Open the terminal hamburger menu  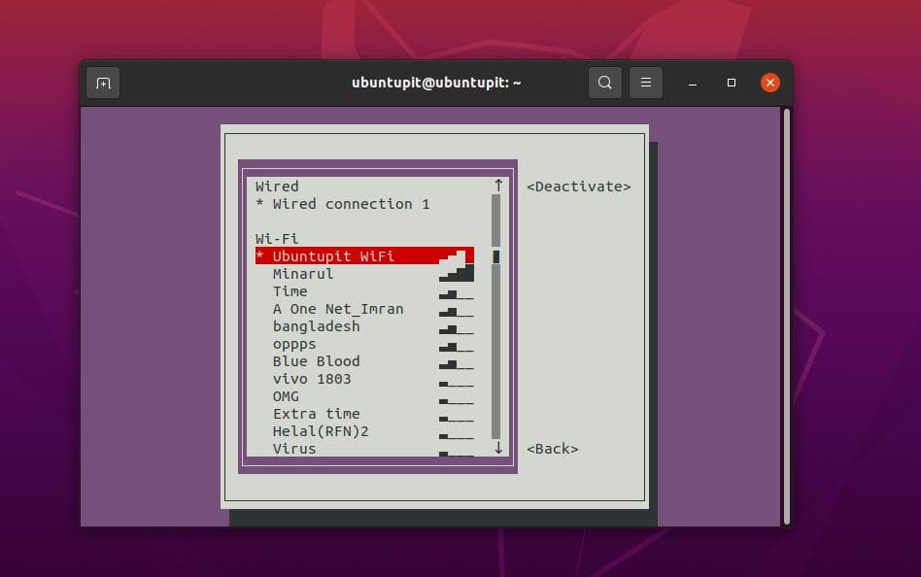pos(646,83)
